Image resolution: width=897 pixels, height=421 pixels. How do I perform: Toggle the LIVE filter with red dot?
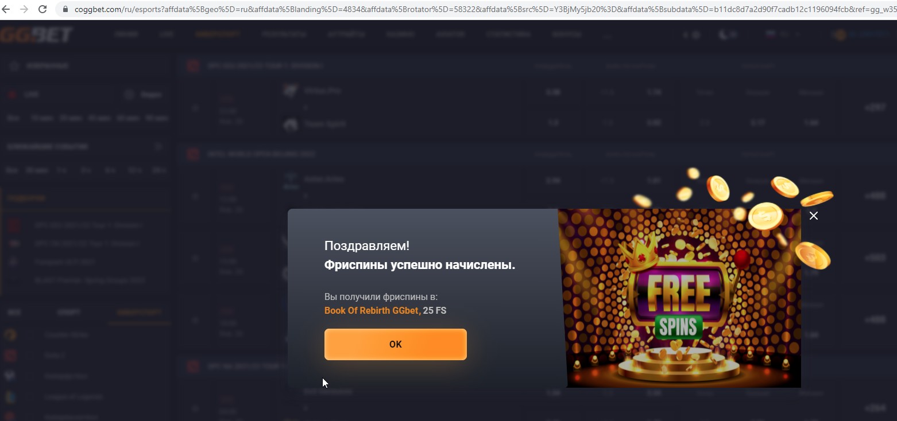(x=25, y=95)
